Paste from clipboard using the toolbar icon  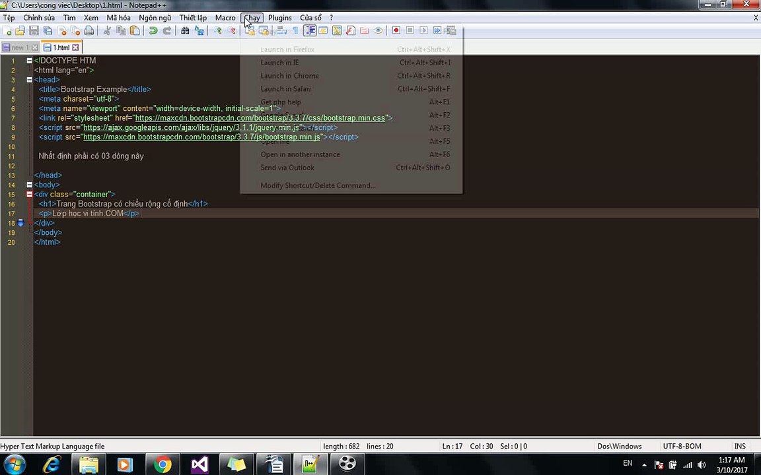(x=135, y=30)
